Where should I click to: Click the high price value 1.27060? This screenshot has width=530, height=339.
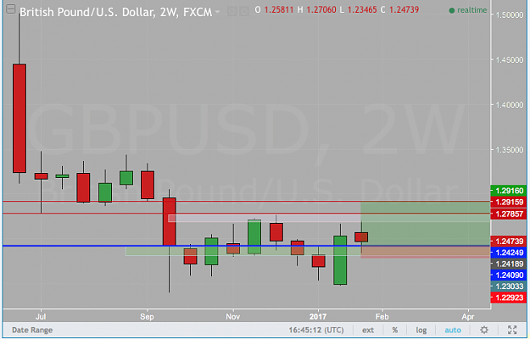pyautogui.click(x=321, y=10)
